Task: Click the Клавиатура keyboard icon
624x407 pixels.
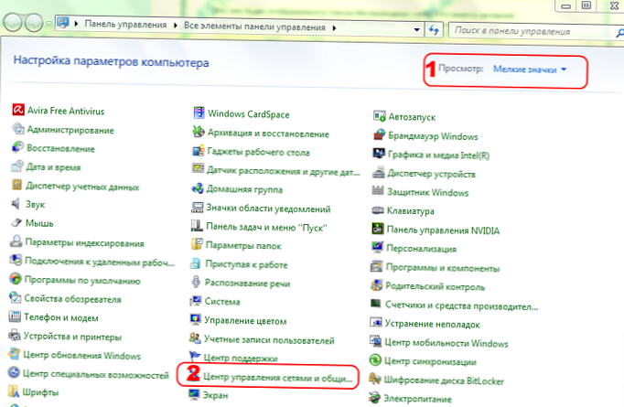Action: point(378,210)
